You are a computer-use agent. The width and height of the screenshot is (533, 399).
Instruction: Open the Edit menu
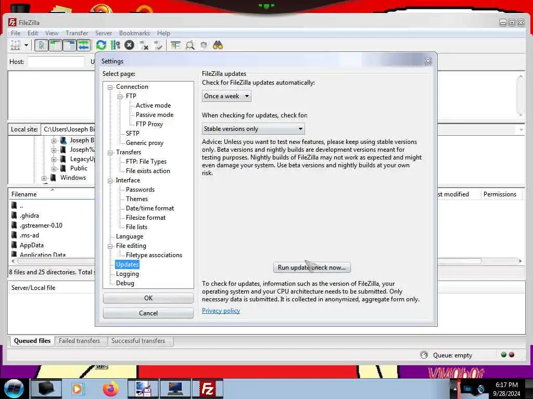click(x=33, y=33)
